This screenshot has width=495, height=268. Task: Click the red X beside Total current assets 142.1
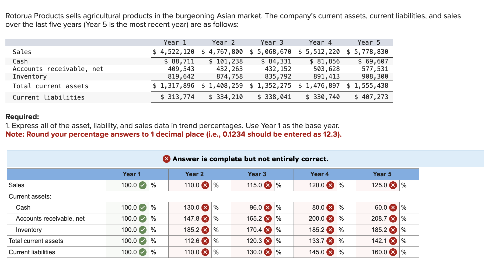(x=393, y=241)
